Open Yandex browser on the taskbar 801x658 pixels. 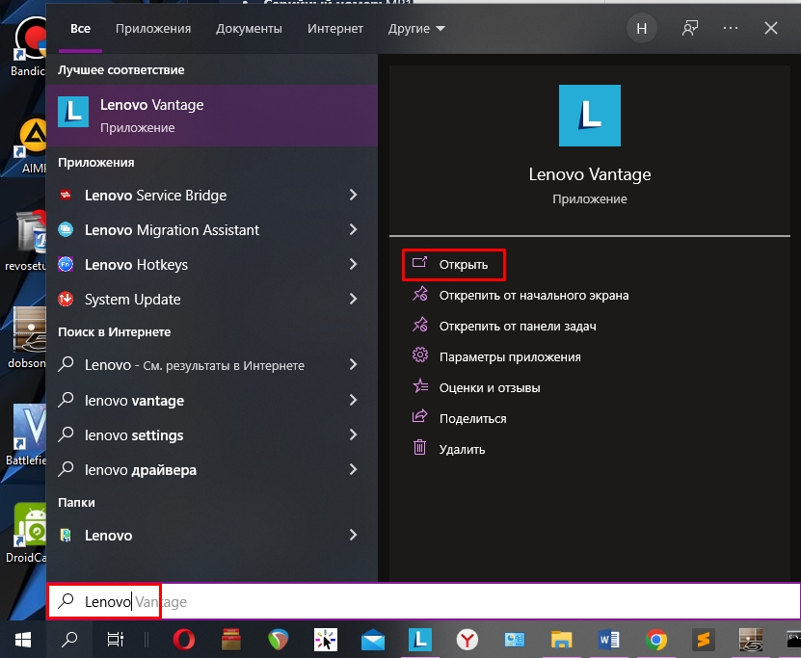point(467,639)
